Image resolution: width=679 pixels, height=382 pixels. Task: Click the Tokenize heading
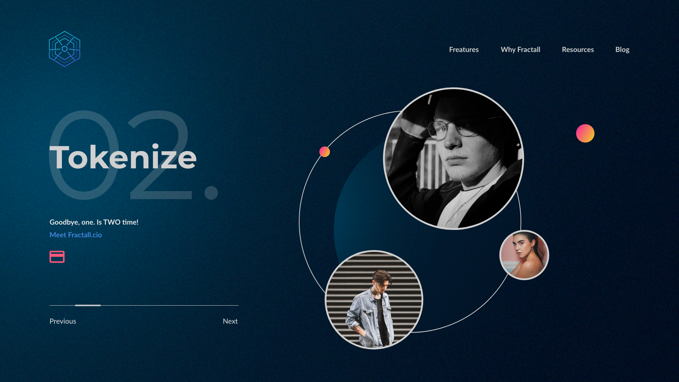(123, 157)
